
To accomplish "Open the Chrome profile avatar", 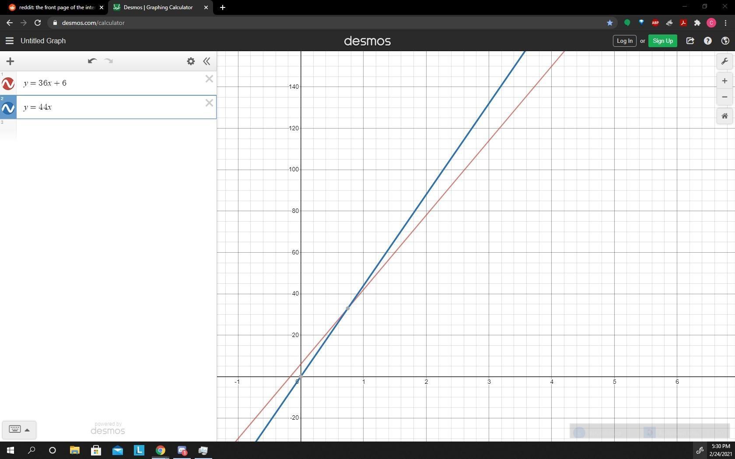I will click(x=711, y=23).
